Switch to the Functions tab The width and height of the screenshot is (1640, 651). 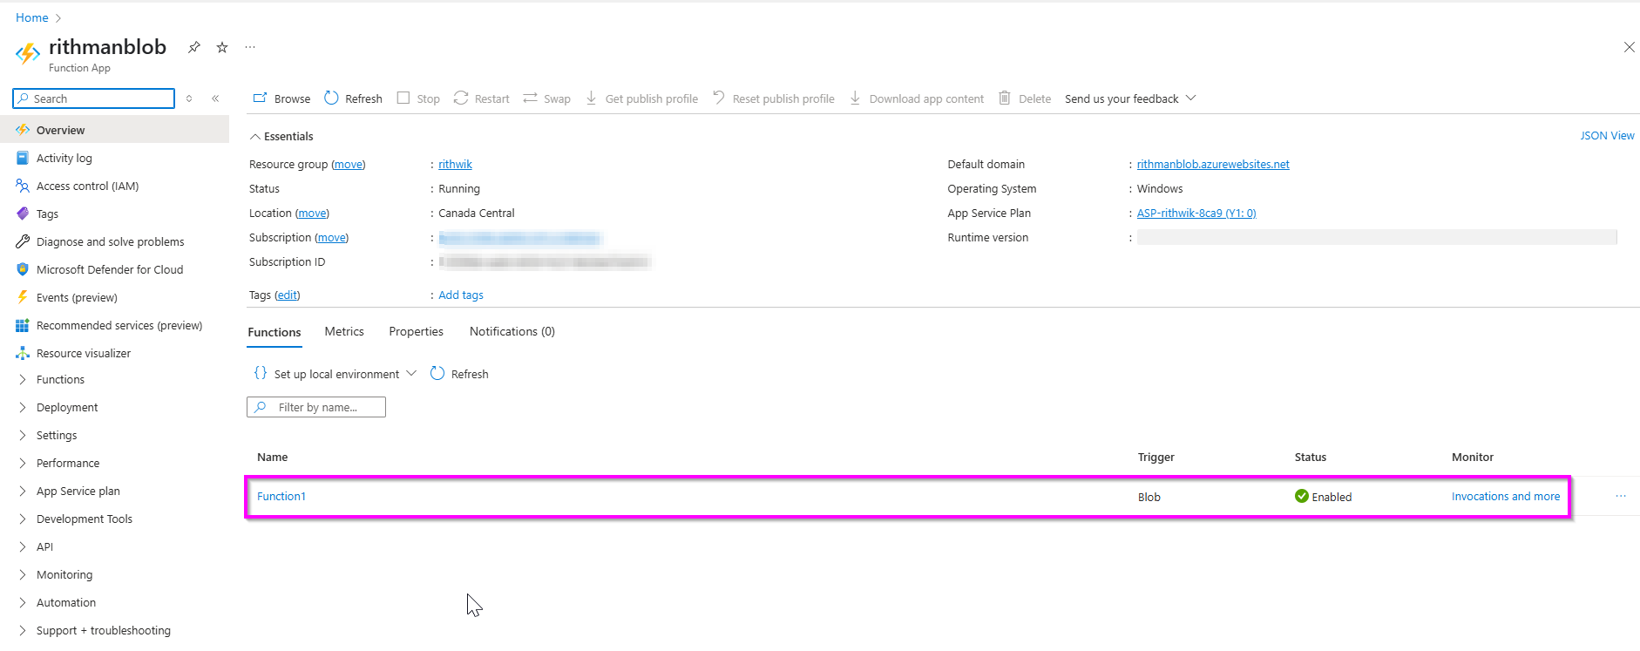point(274,332)
